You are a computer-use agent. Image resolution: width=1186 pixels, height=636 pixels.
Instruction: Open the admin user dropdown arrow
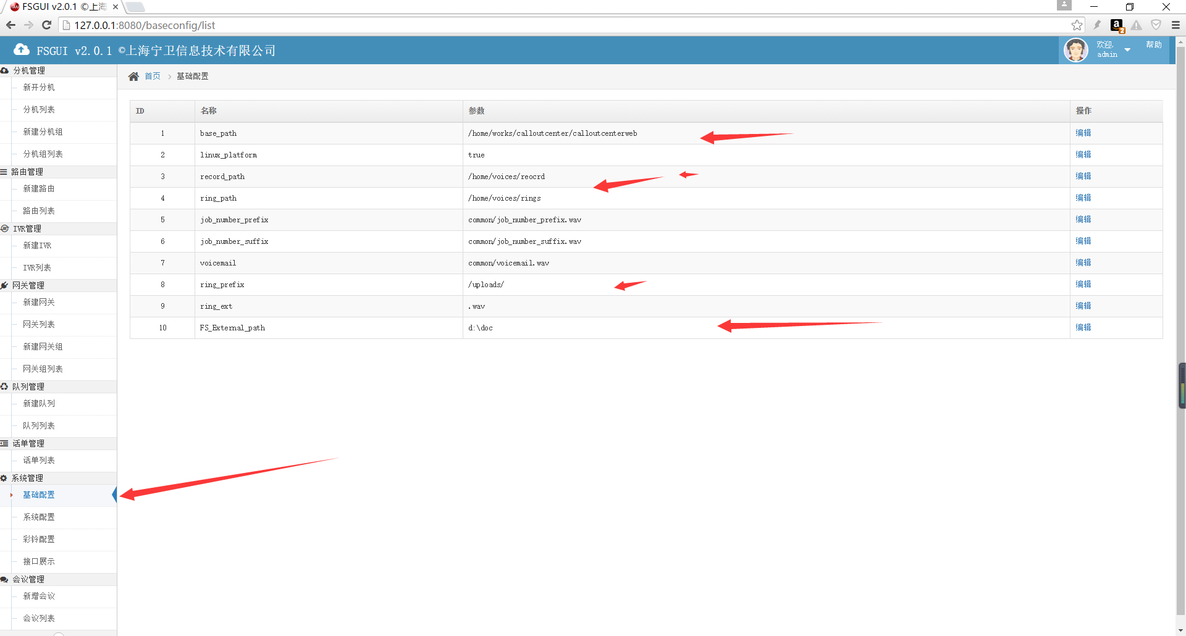pos(1127,50)
